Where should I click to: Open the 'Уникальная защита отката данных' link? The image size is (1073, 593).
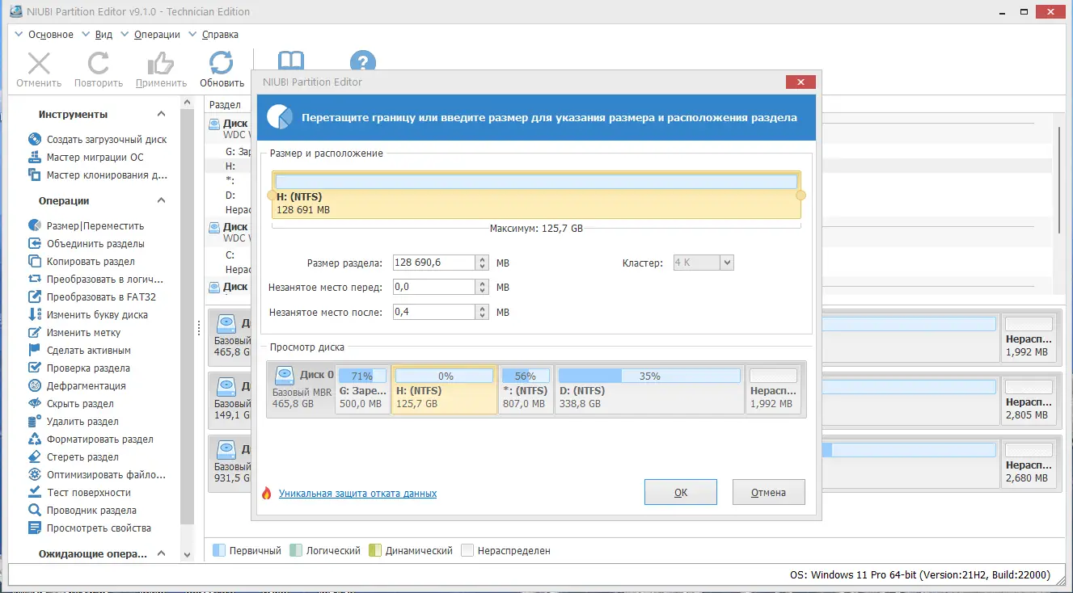357,493
